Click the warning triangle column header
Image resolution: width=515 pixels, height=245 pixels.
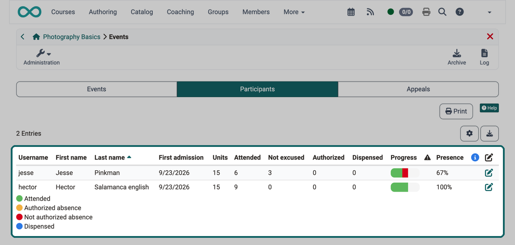(427, 158)
